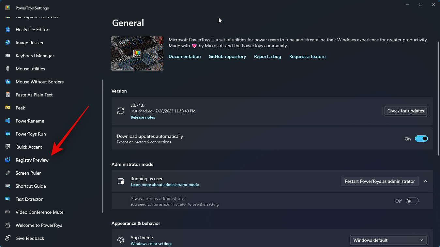Select the Paste As Plain Text icon

pyautogui.click(x=8, y=95)
